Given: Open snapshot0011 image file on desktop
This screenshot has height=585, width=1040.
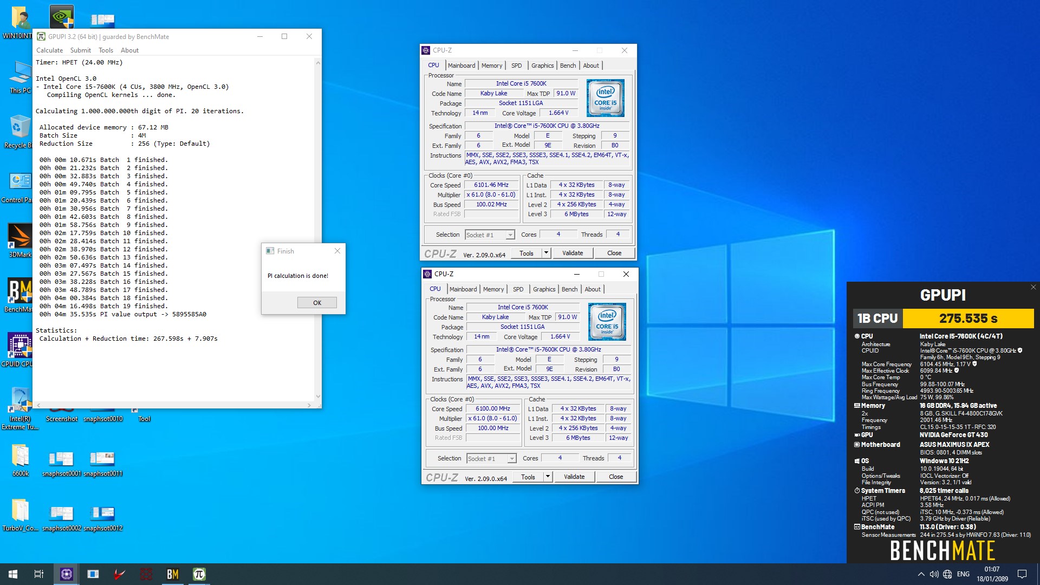Looking at the screenshot, I should 103,463.
